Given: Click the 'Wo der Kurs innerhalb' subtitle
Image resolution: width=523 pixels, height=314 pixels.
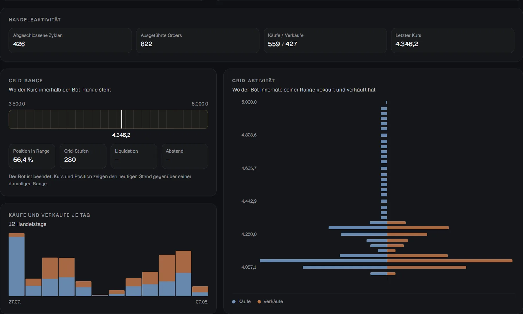Looking at the screenshot, I should pos(60,90).
